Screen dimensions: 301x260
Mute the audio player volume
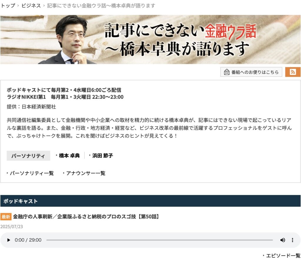pyautogui.click(x=282, y=240)
